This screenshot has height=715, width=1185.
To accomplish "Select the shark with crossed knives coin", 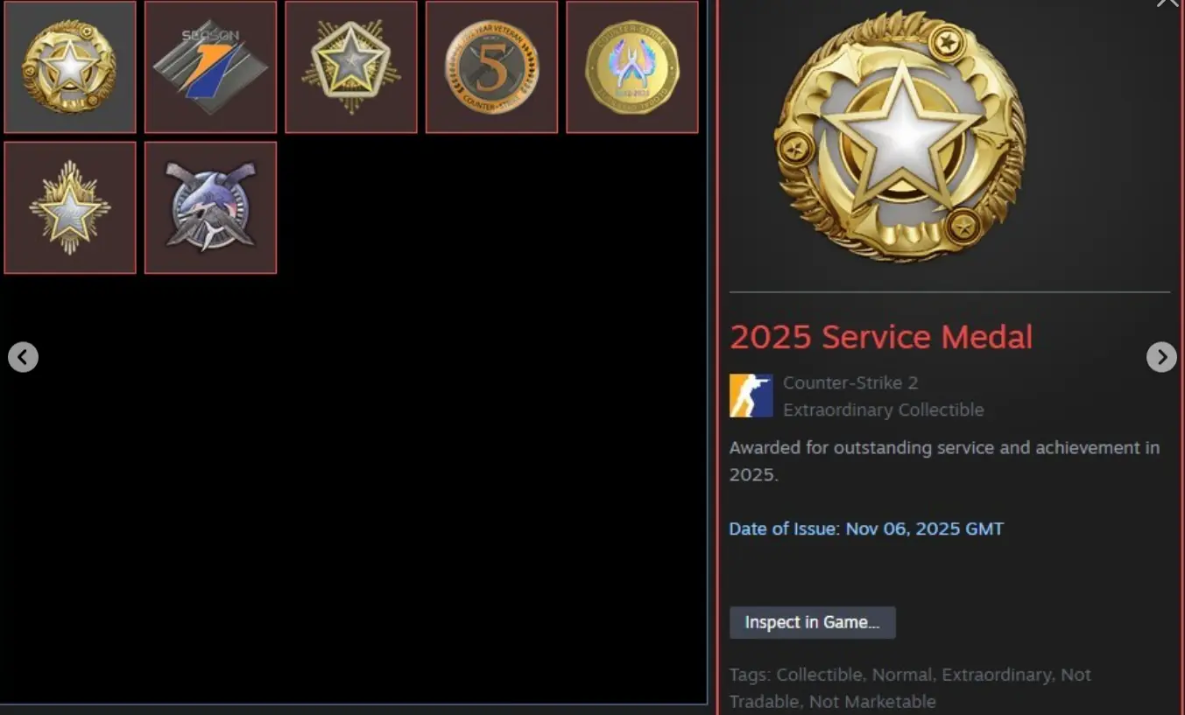I will click(210, 207).
